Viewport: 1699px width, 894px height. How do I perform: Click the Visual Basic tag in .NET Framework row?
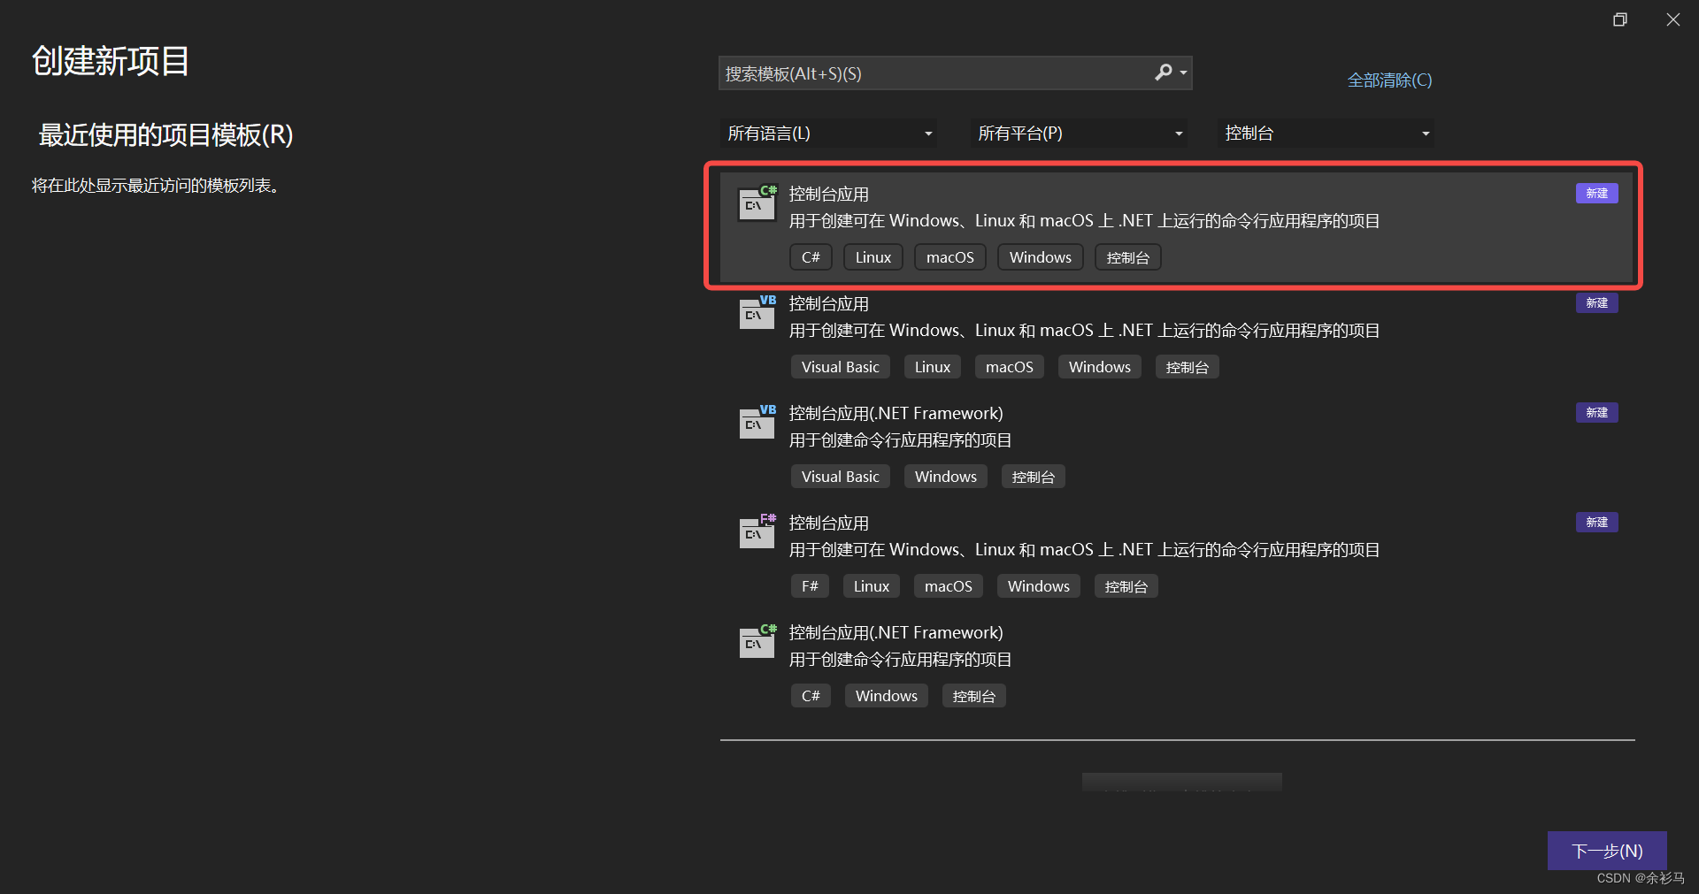click(841, 477)
